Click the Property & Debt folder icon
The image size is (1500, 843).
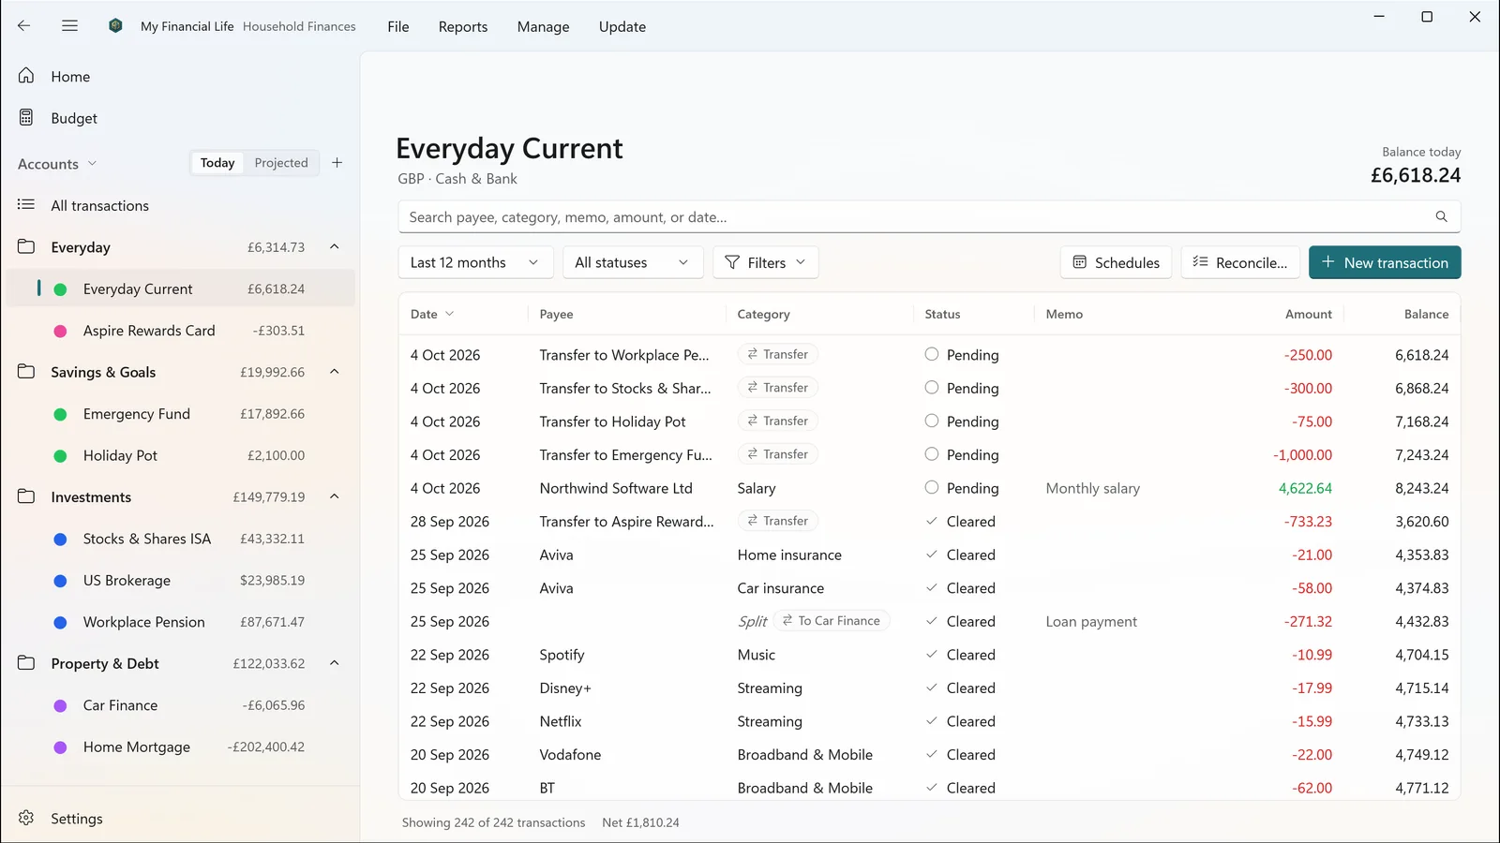point(26,663)
